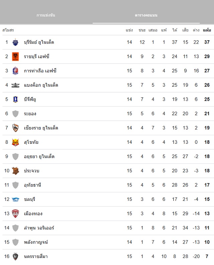
Task: Click the นครราชสีมา club crest
Action: coord(15,257)
